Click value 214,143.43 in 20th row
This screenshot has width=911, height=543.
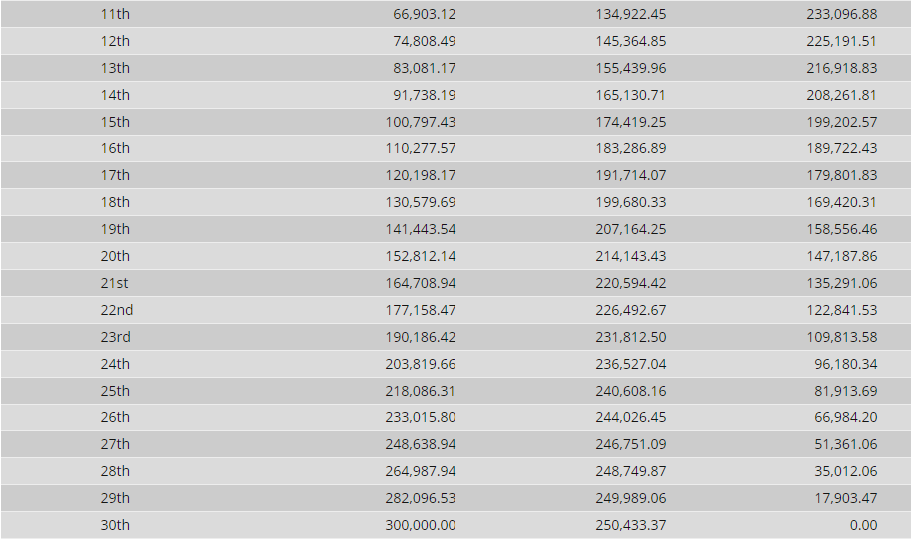point(630,256)
